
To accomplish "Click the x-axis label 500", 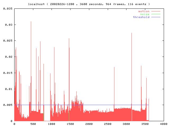I will click(x=33, y=124).
